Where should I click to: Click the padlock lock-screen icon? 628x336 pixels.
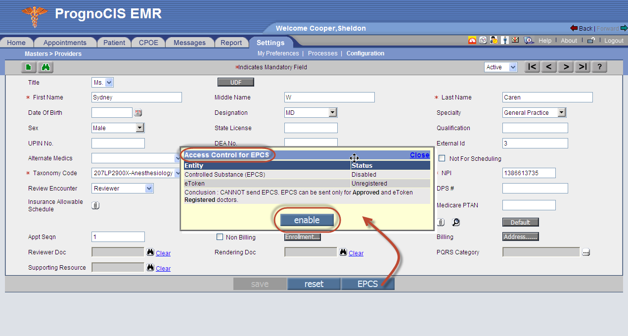tap(590, 41)
